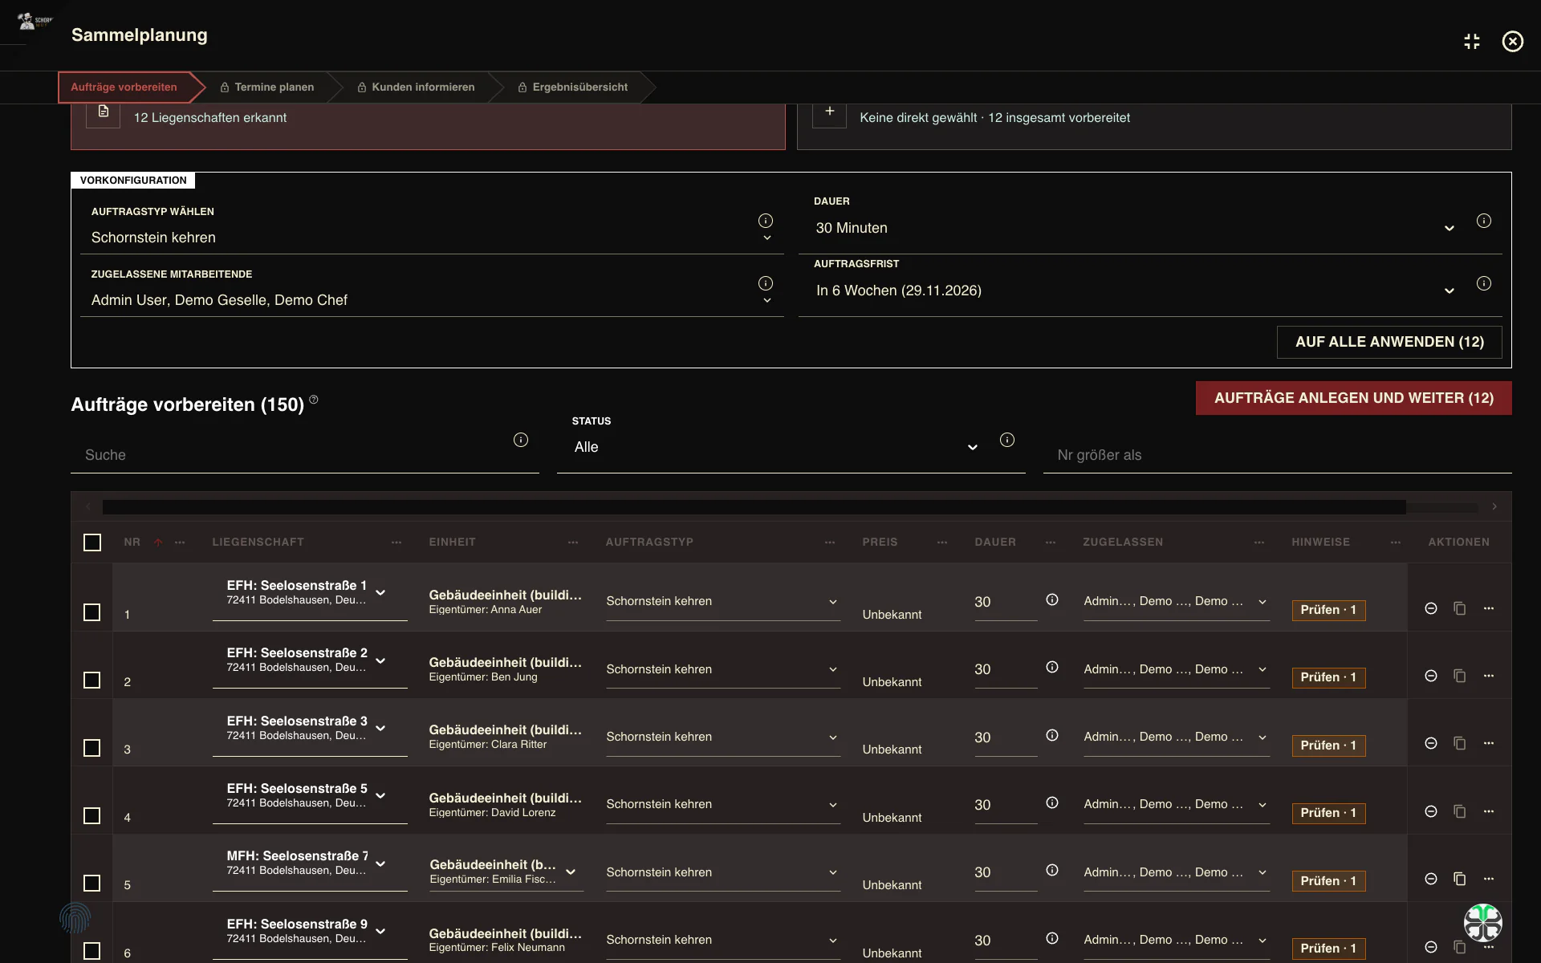The height and width of the screenshot is (963, 1541).
Task: Open the Ergebnisübersicht step tab
Action: (x=573, y=87)
